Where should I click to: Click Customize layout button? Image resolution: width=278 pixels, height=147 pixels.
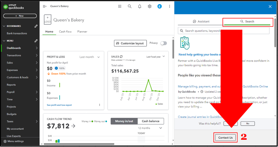(130, 43)
